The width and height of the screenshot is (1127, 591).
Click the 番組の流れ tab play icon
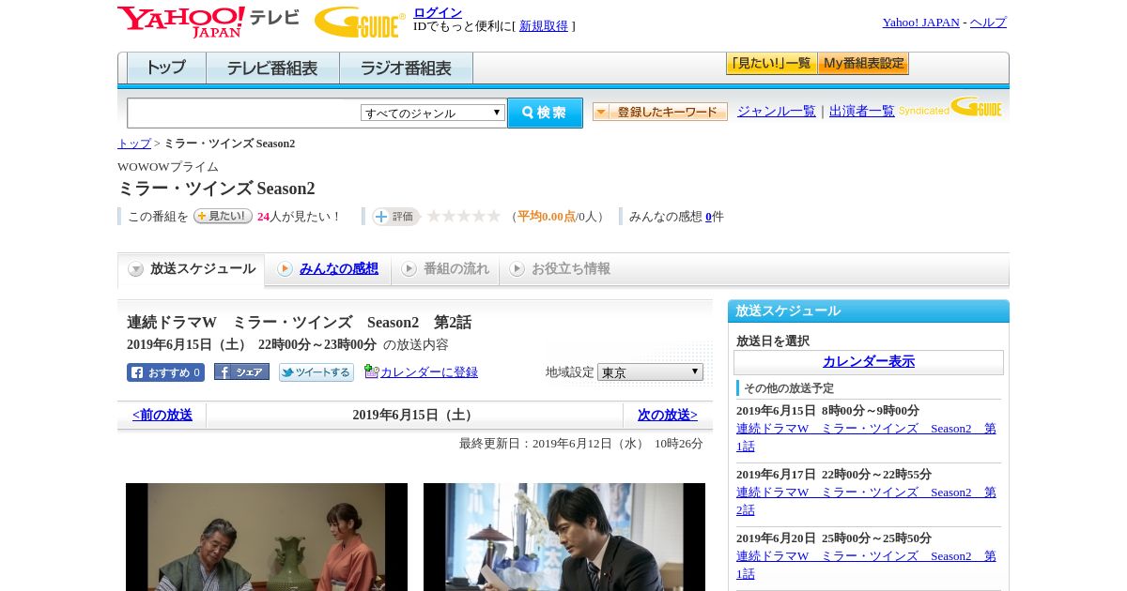(x=409, y=269)
